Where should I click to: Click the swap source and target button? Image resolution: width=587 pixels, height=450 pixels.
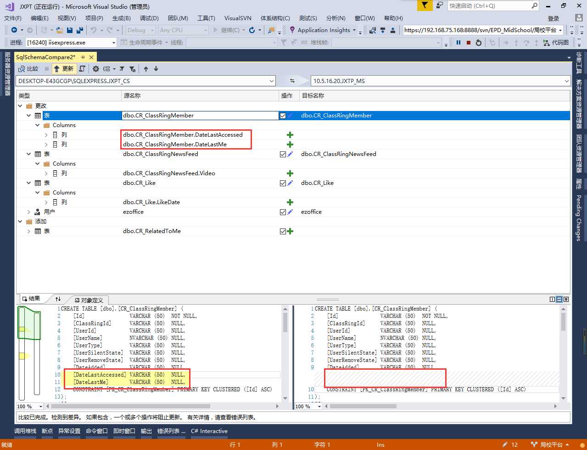tap(292, 81)
